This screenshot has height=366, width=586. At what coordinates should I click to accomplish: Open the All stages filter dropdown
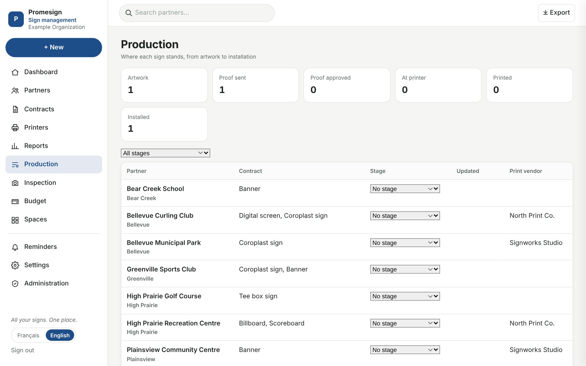[x=165, y=153]
